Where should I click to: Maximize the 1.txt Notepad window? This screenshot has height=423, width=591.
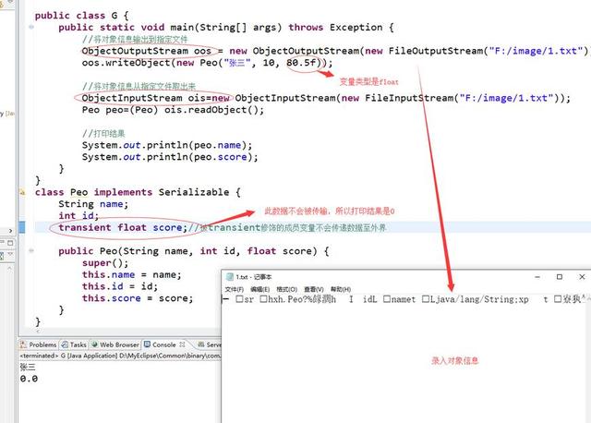(560, 277)
